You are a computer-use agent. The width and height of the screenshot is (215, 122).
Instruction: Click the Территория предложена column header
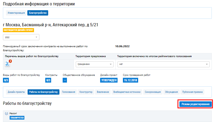(90, 56)
